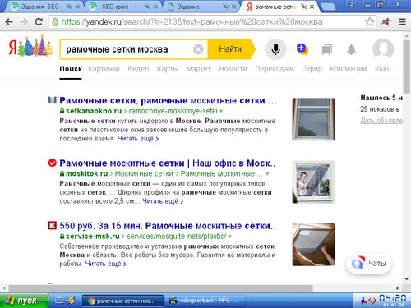Image resolution: width=411 pixels, height=308 pixels.
Task: Open Chrome user profile button in title bar
Action: point(352,4)
